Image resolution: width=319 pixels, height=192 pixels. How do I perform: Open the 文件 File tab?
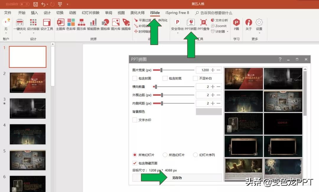[7, 13]
